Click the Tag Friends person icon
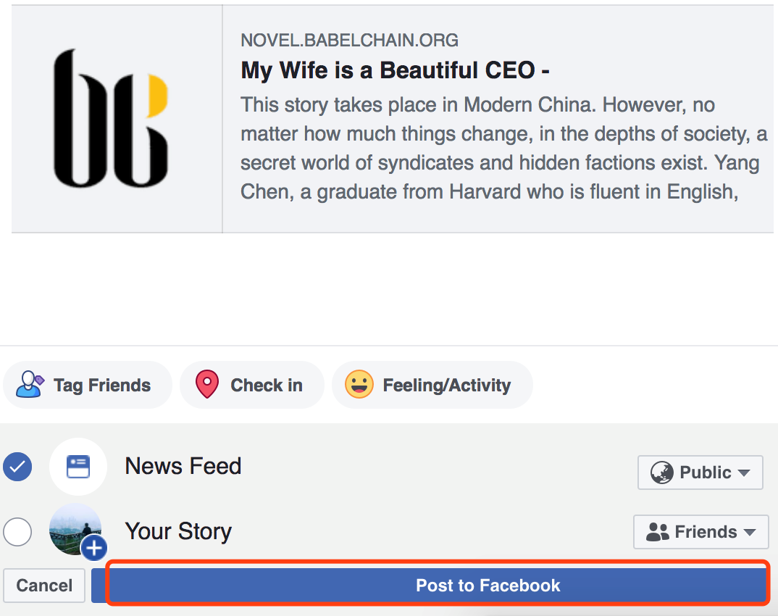Screen dimensions: 778x616 coord(30,385)
